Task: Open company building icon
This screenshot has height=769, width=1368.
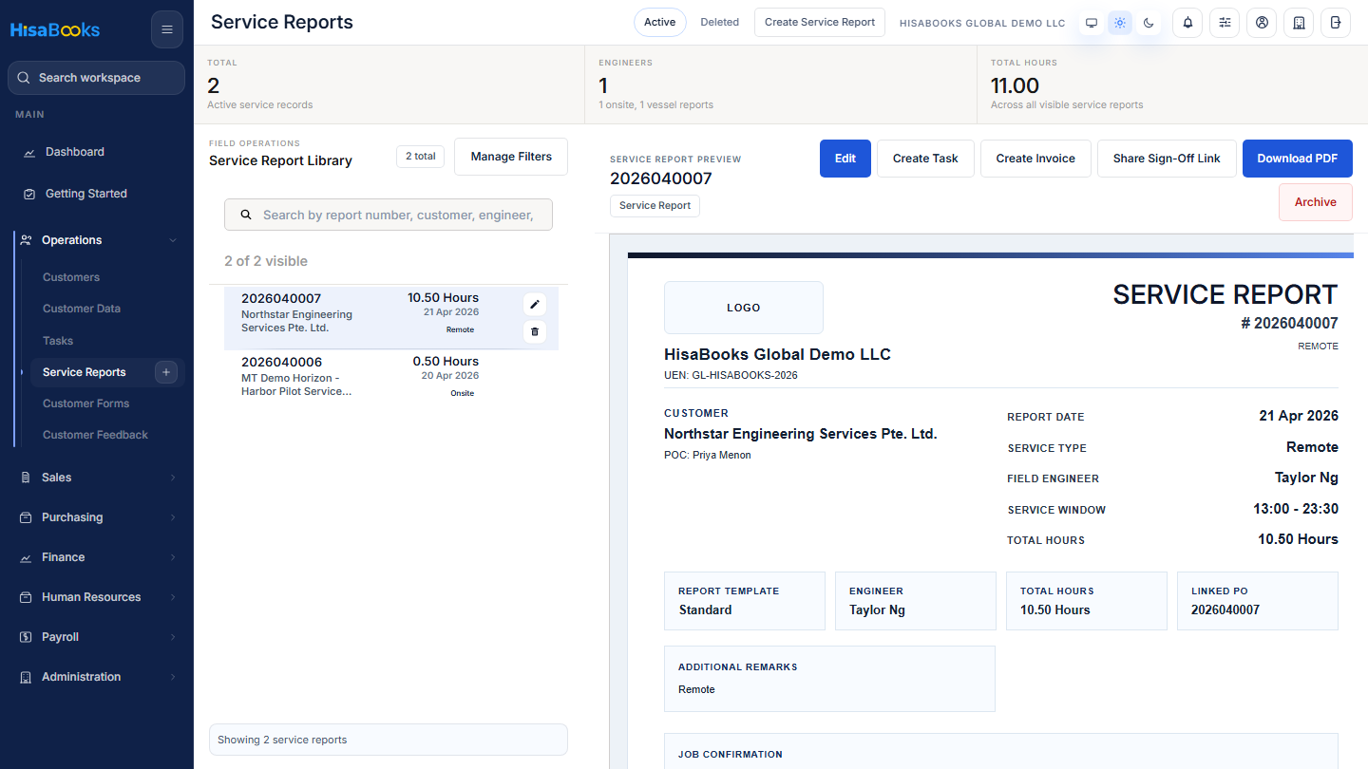Action: [1299, 23]
